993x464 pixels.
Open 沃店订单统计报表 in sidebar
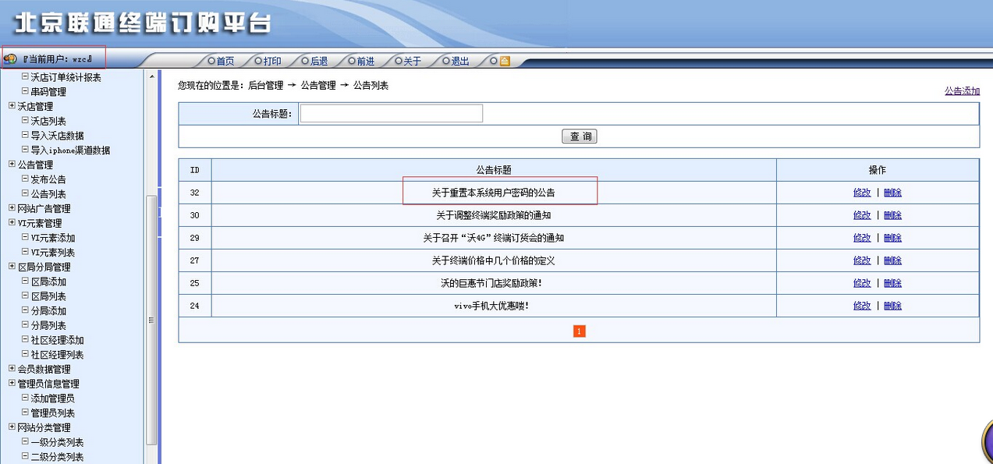pos(66,77)
